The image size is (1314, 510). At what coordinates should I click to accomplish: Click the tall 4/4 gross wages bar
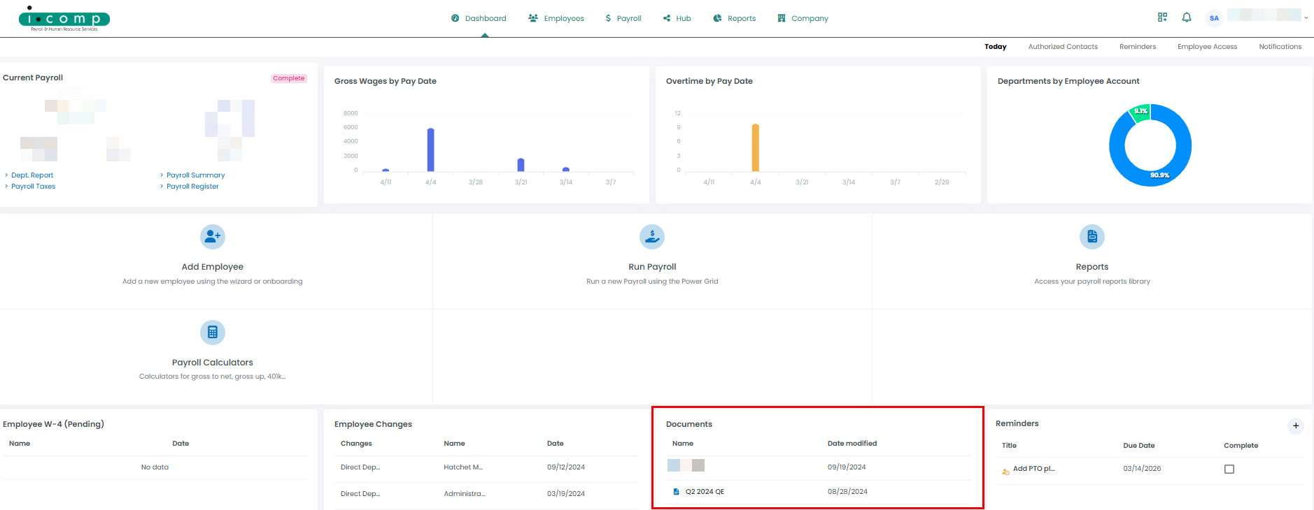(431, 150)
